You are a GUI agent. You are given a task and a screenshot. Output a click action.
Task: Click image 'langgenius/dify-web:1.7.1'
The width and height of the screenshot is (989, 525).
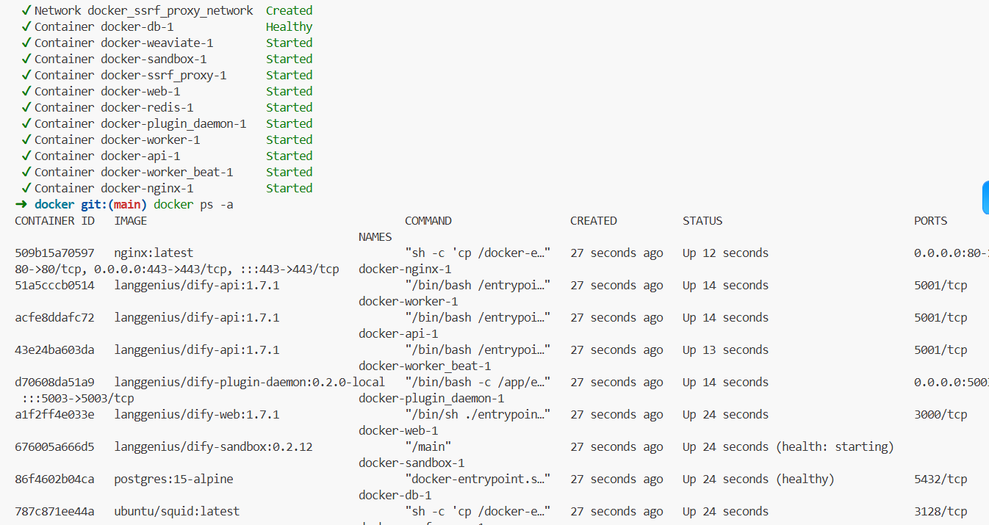click(196, 415)
